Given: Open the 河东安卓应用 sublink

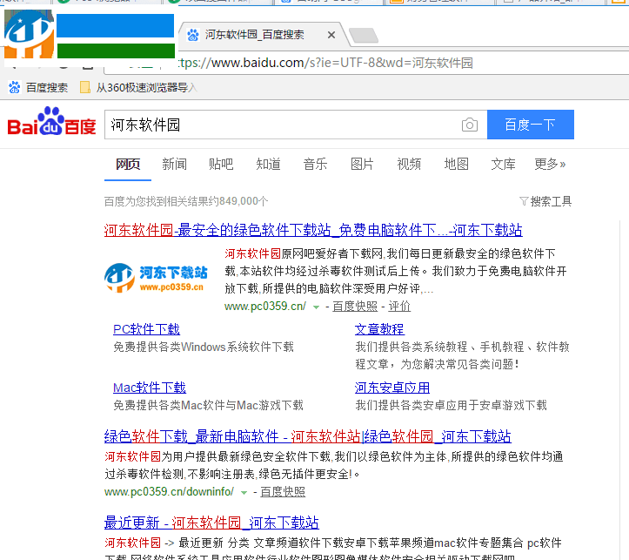Looking at the screenshot, I should click(x=392, y=388).
